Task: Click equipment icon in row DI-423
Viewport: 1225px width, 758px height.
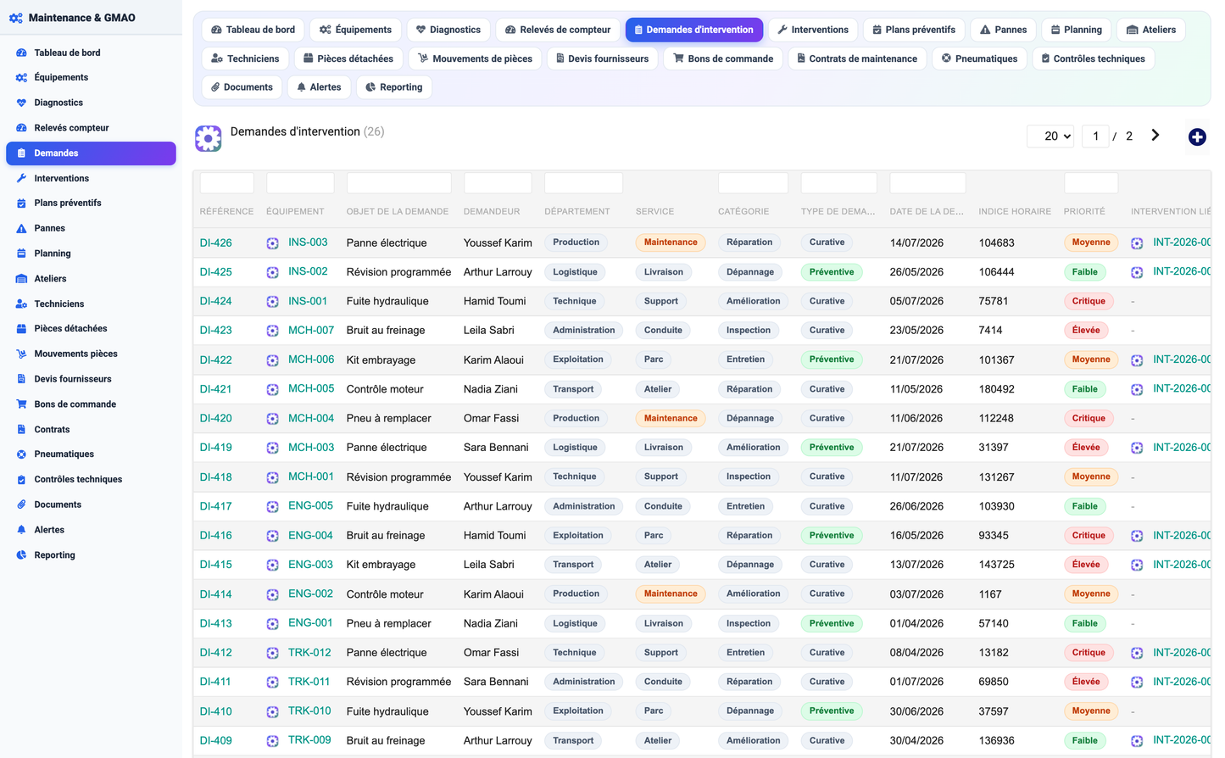Action: point(272,331)
